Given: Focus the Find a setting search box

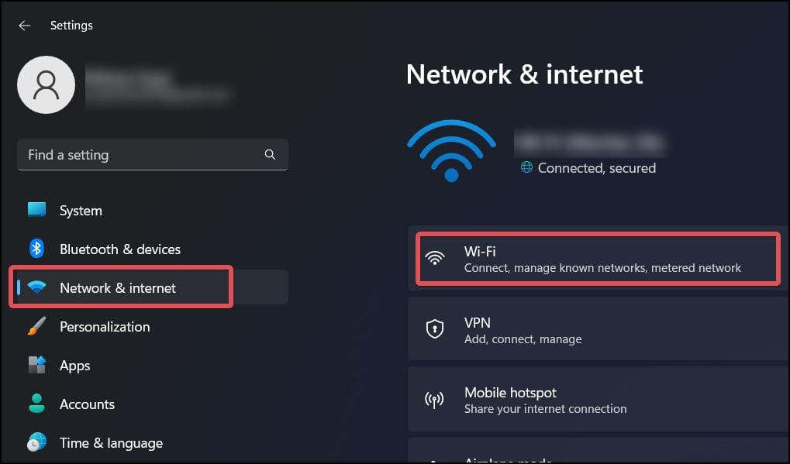Looking at the screenshot, I should click(x=140, y=155).
